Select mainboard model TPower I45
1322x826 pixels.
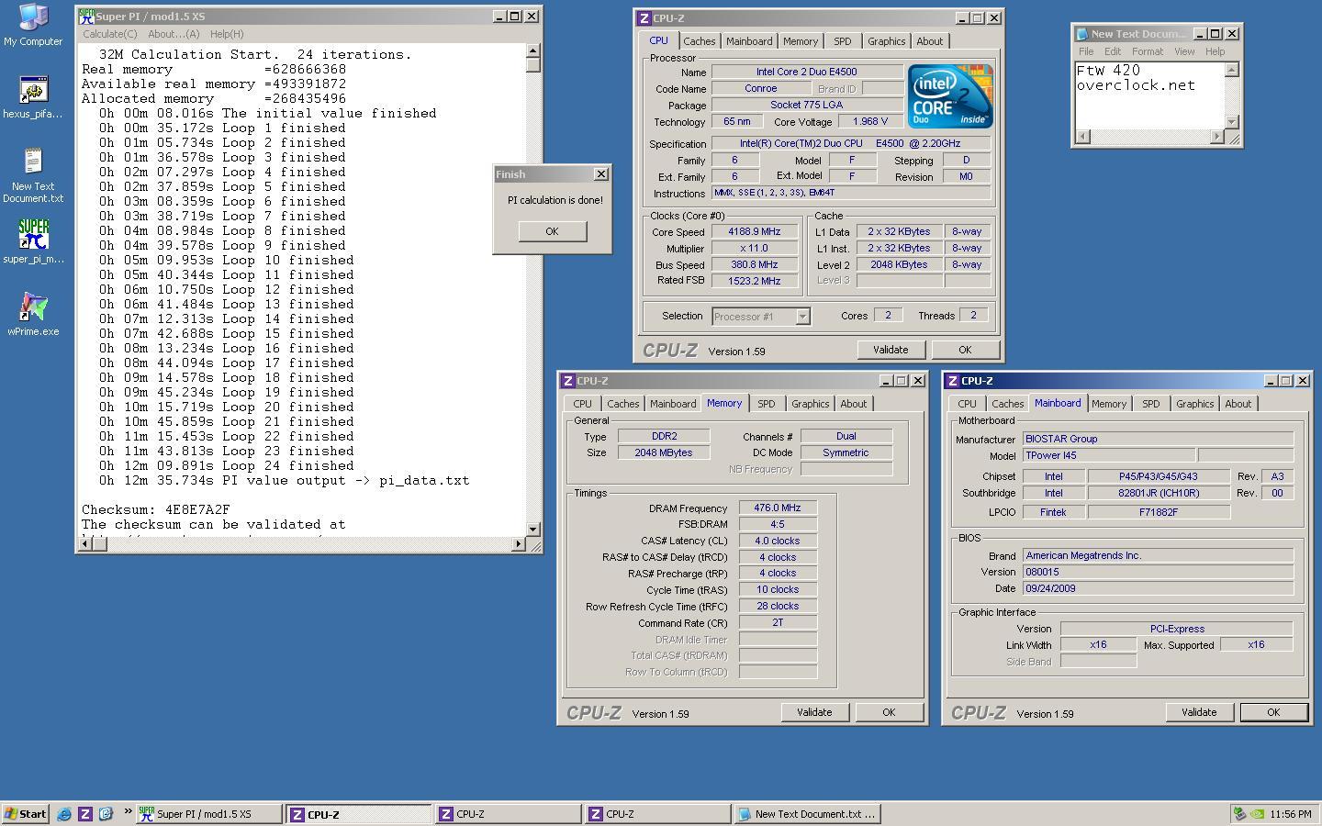coord(1108,455)
